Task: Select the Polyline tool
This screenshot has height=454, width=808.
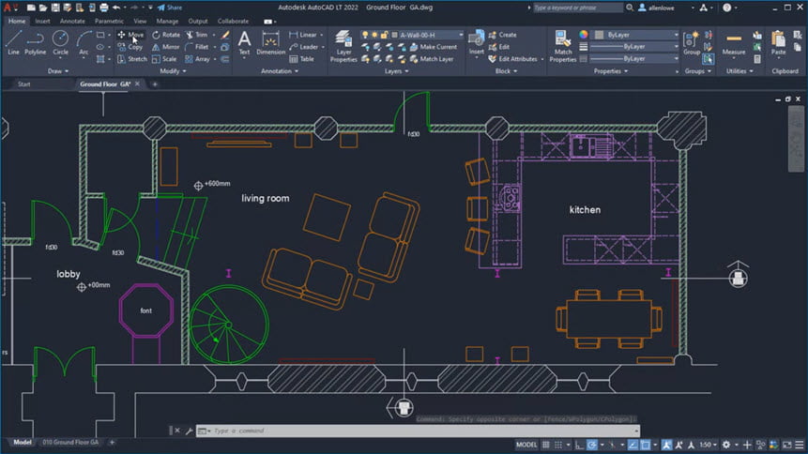Action: (35, 42)
